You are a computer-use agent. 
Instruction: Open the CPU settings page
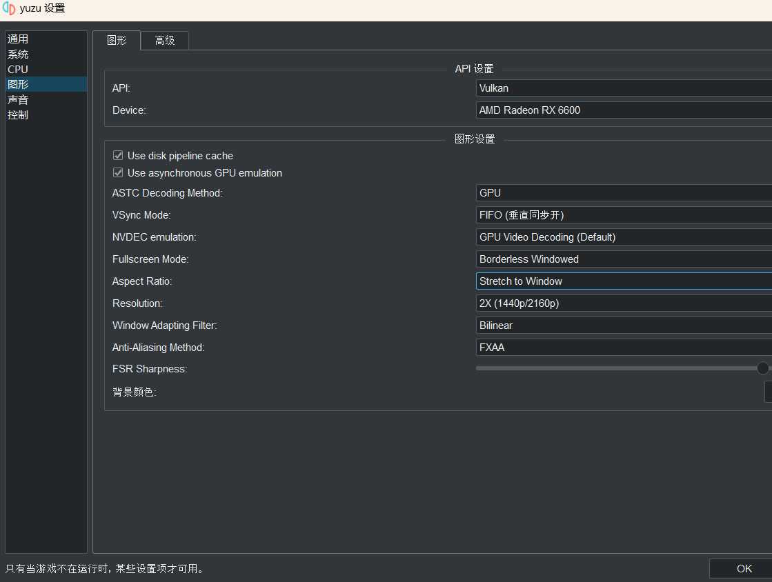17,69
